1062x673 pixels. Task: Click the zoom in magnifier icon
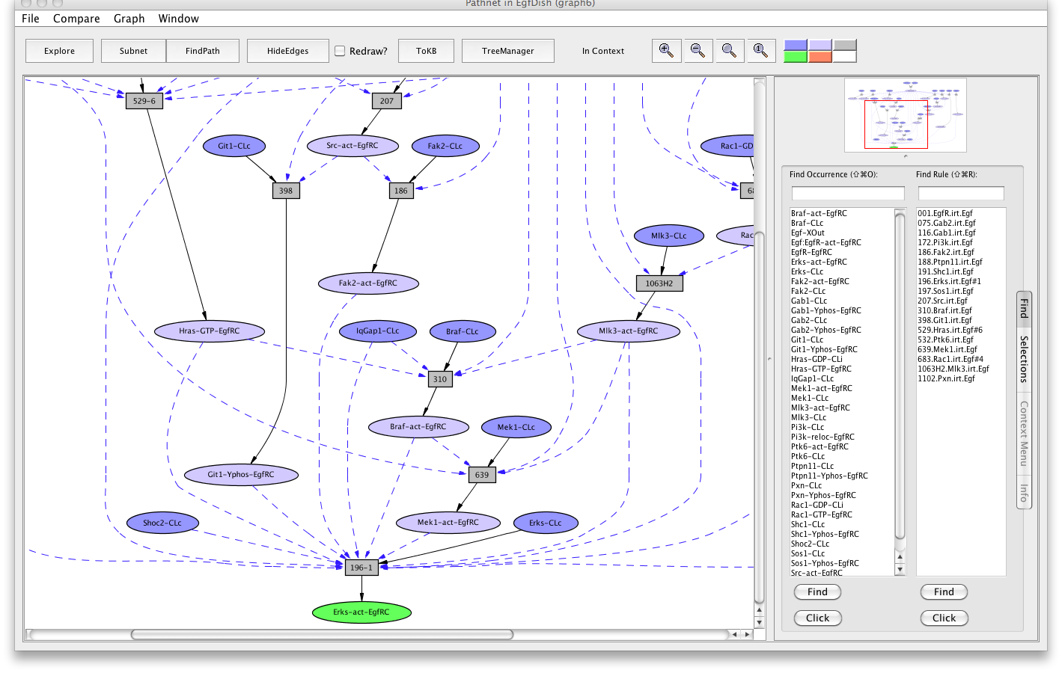666,51
